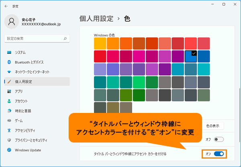Pick the checked blue accent color swatch
Screen dimensions: 241x167
tap(191, 56)
